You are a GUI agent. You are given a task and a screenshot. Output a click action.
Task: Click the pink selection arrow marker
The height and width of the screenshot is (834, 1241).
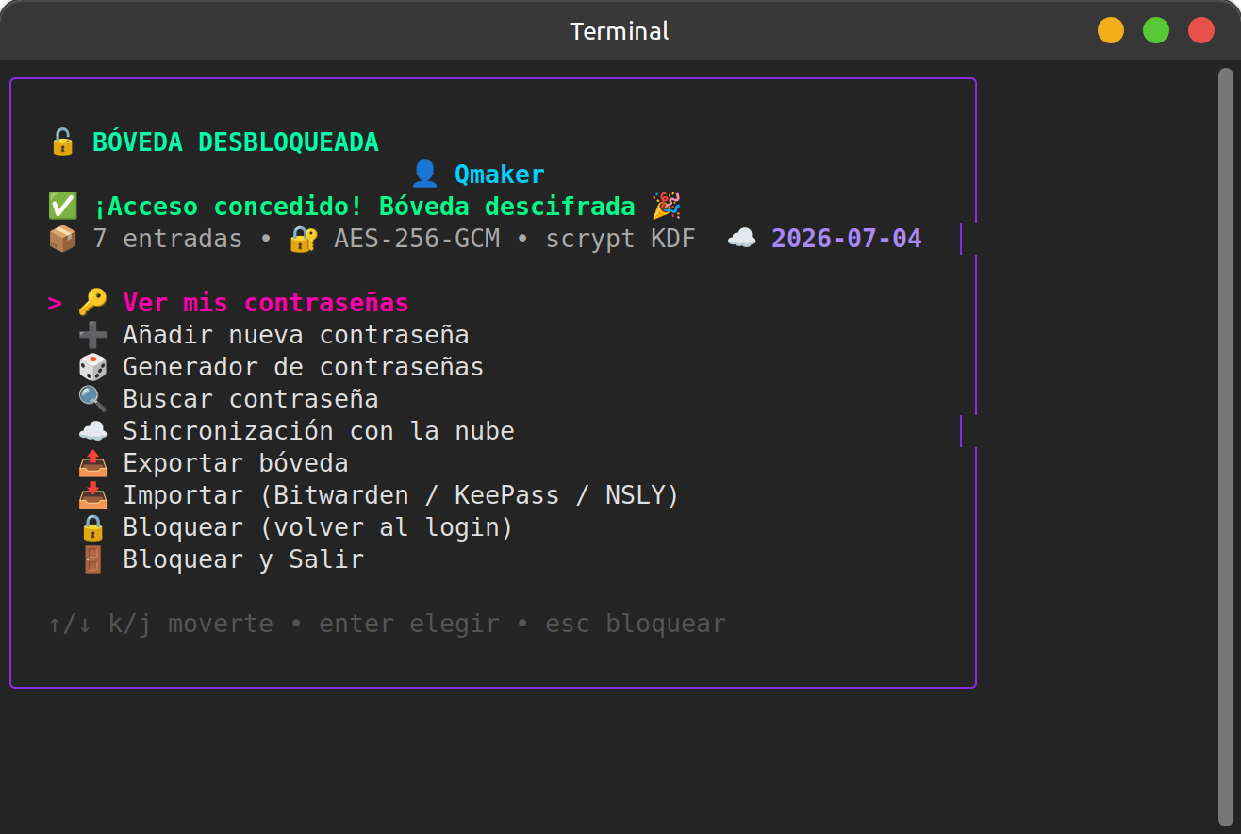[x=56, y=303]
